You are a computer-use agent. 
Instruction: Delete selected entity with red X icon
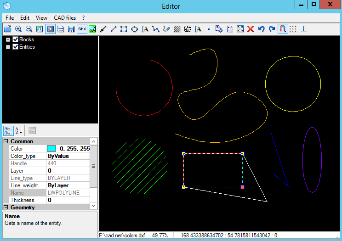[251, 29]
